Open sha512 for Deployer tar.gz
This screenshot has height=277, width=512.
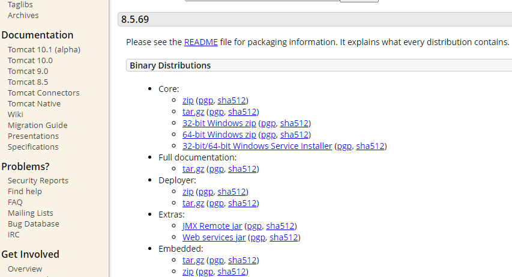pyautogui.click(x=242, y=203)
